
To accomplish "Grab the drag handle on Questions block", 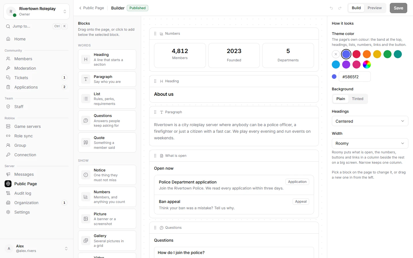I will 155,228.
